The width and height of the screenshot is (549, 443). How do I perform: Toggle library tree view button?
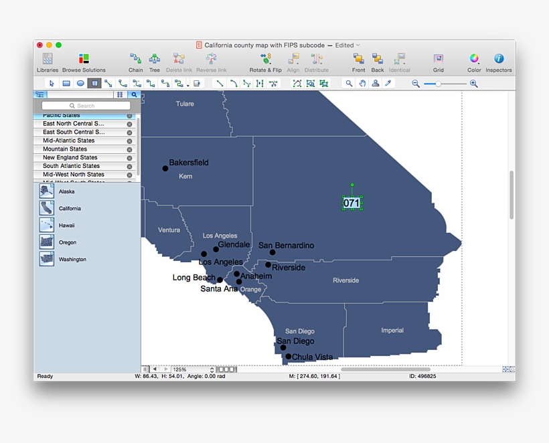[x=40, y=94]
